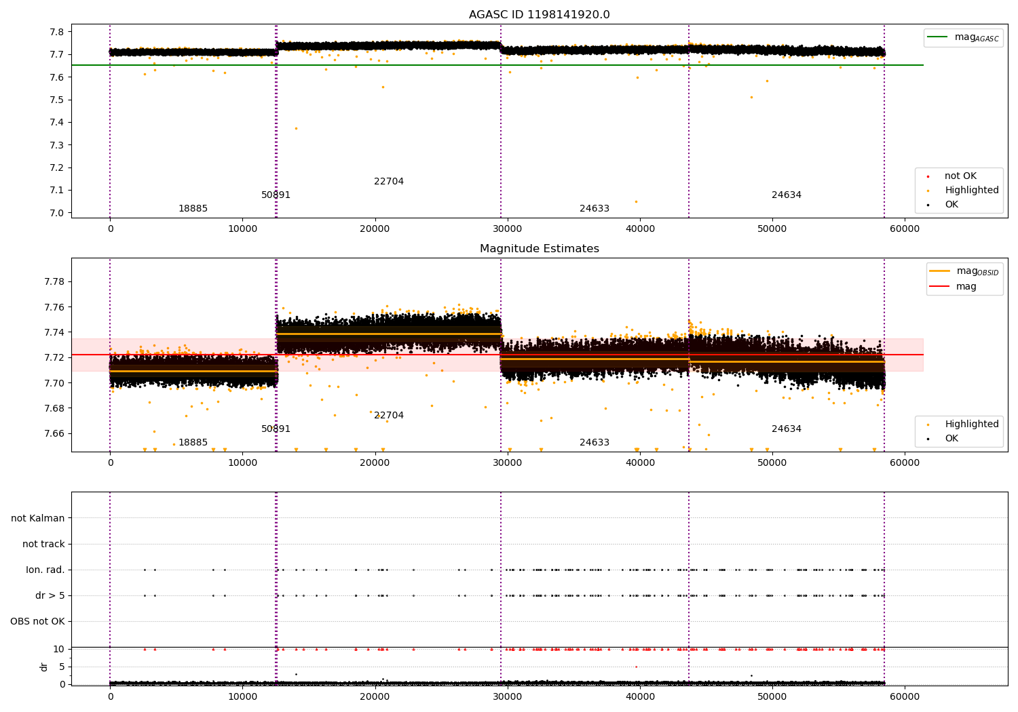Click the 'not Kalman' row label
1018x712 pixels.
(38, 519)
